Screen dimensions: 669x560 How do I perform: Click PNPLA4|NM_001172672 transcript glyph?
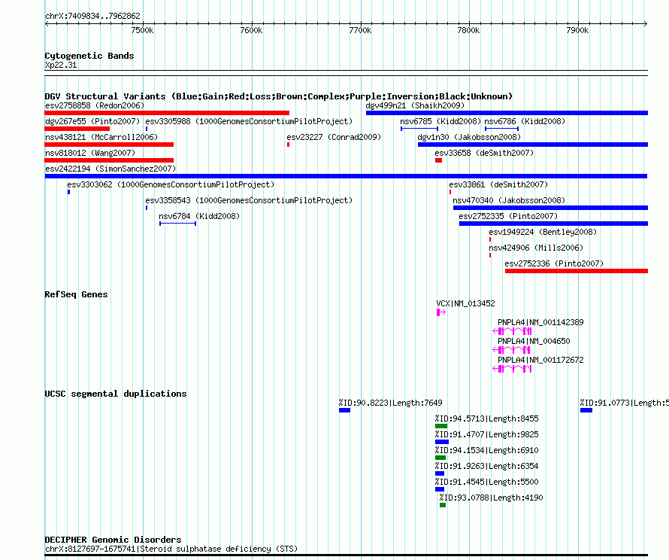click(512, 369)
